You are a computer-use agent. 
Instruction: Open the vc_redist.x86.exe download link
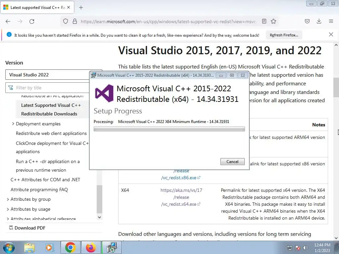point(181,178)
